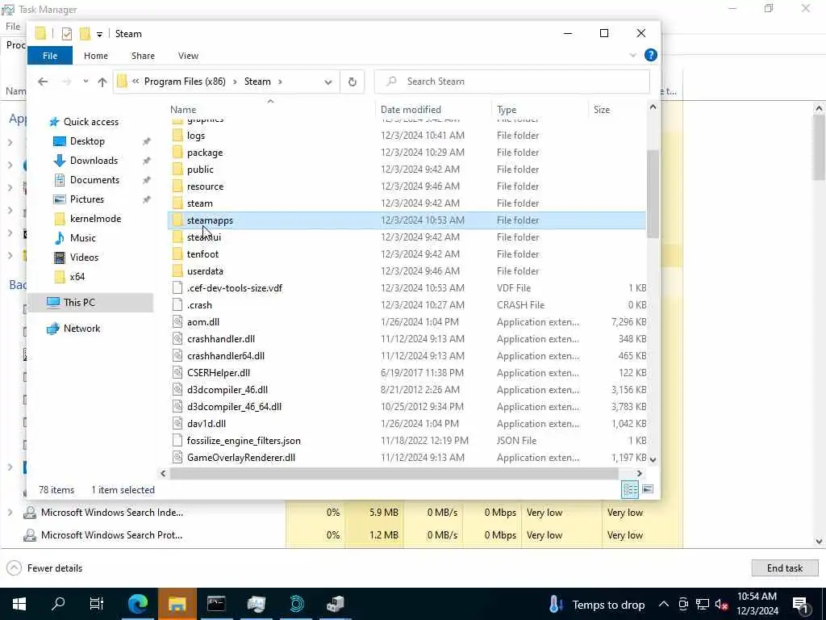
Task: Click into the Search Steam box
Action: [512, 82]
